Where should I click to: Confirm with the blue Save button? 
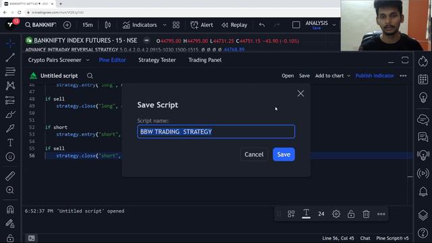tap(283, 155)
